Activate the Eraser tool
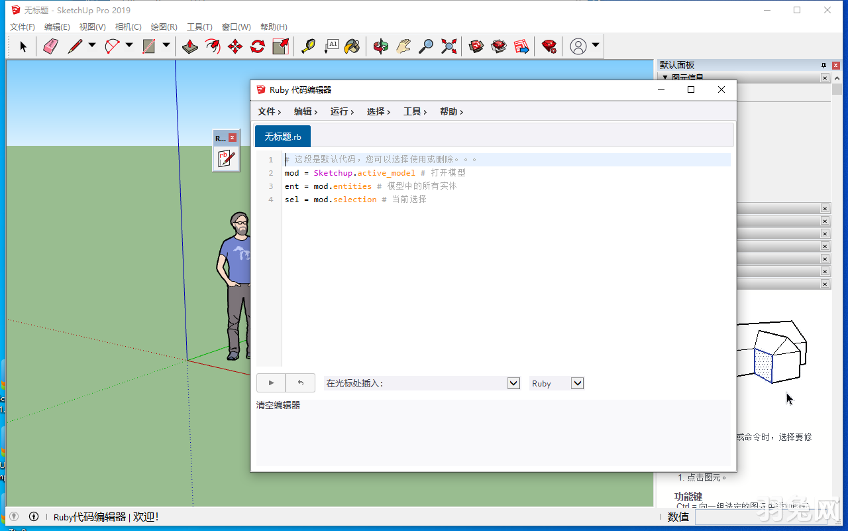 [50, 46]
